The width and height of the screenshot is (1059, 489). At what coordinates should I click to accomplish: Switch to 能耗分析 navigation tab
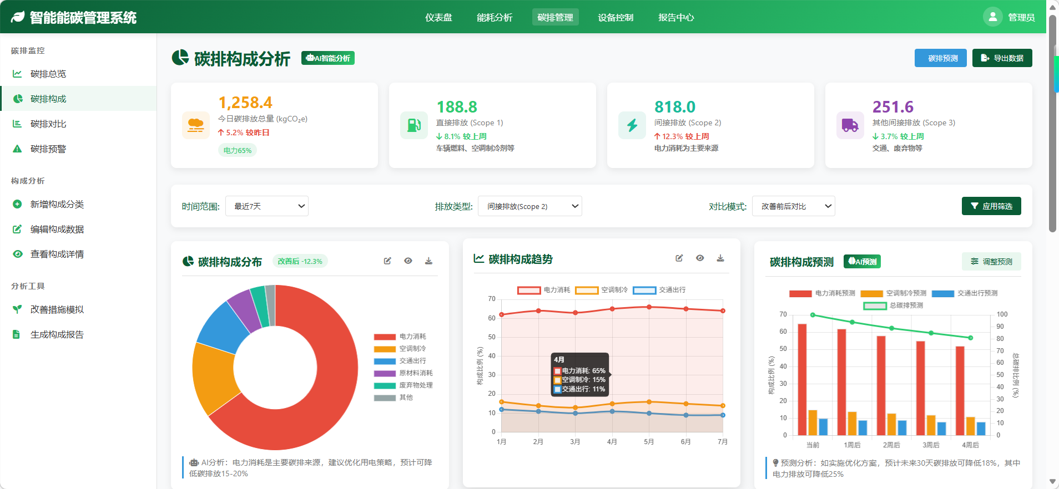(x=494, y=18)
